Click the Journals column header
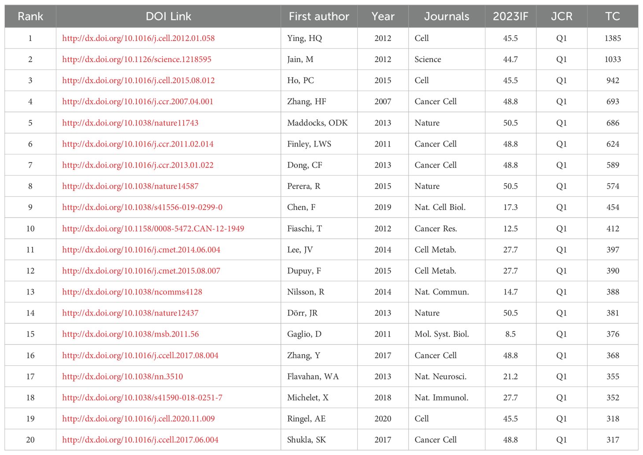Image resolution: width=643 pixels, height=455 pixels. coord(447,16)
